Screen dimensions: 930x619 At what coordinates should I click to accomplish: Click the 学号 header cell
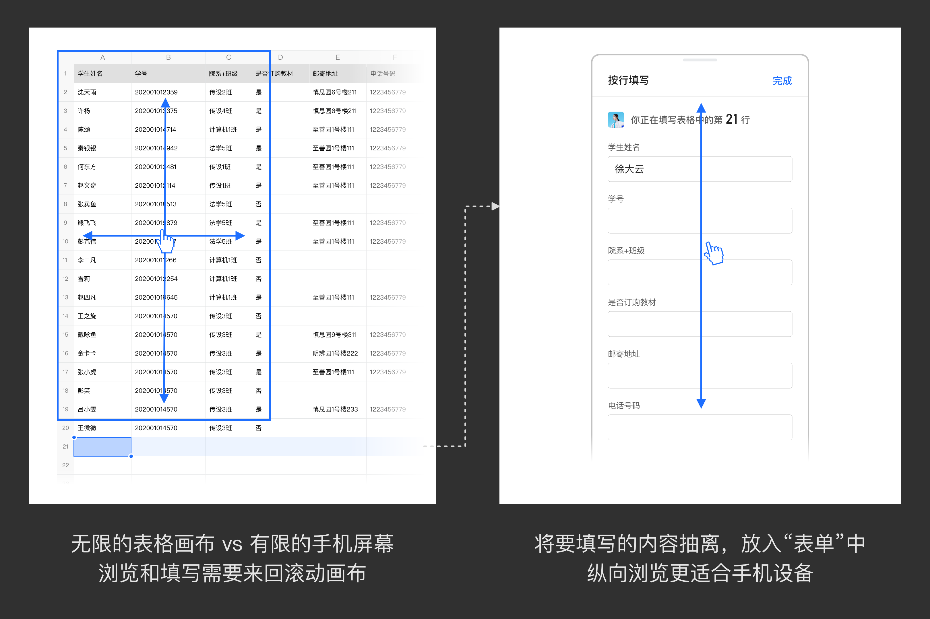click(x=168, y=73)
